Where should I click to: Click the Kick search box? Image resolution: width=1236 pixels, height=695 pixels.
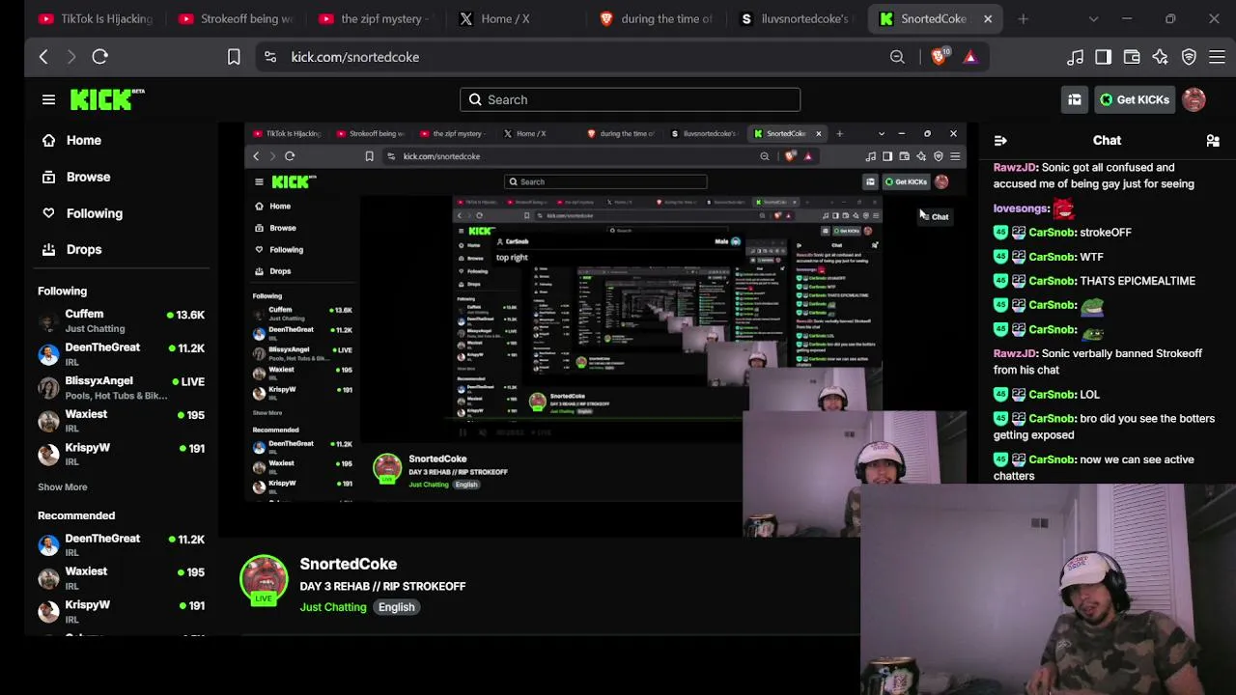coord(630,99)
